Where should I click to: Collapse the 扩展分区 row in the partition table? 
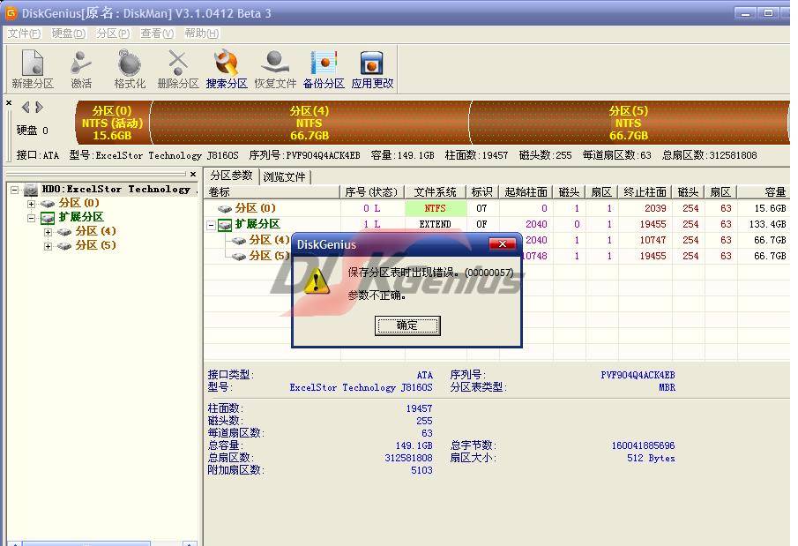[211, 225]
